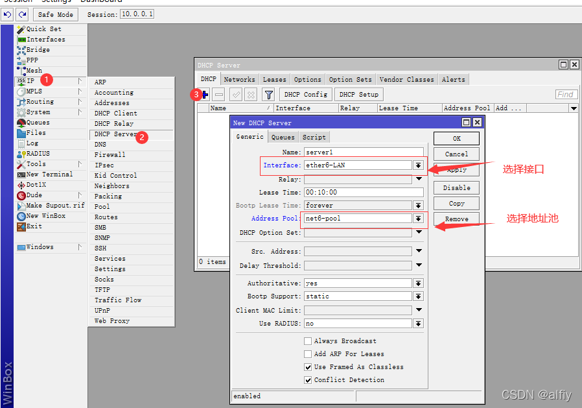Open the Interfaces sidebar icon

click(x=21, y=40)
